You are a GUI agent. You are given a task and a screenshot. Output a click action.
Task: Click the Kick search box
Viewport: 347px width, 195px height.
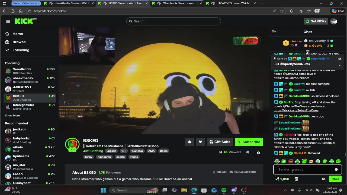pyautogui.click(x=173, y=21)
